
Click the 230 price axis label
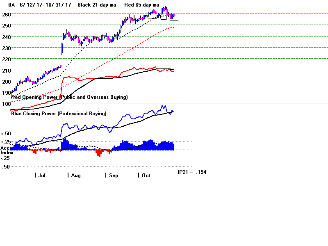(5, 48)
